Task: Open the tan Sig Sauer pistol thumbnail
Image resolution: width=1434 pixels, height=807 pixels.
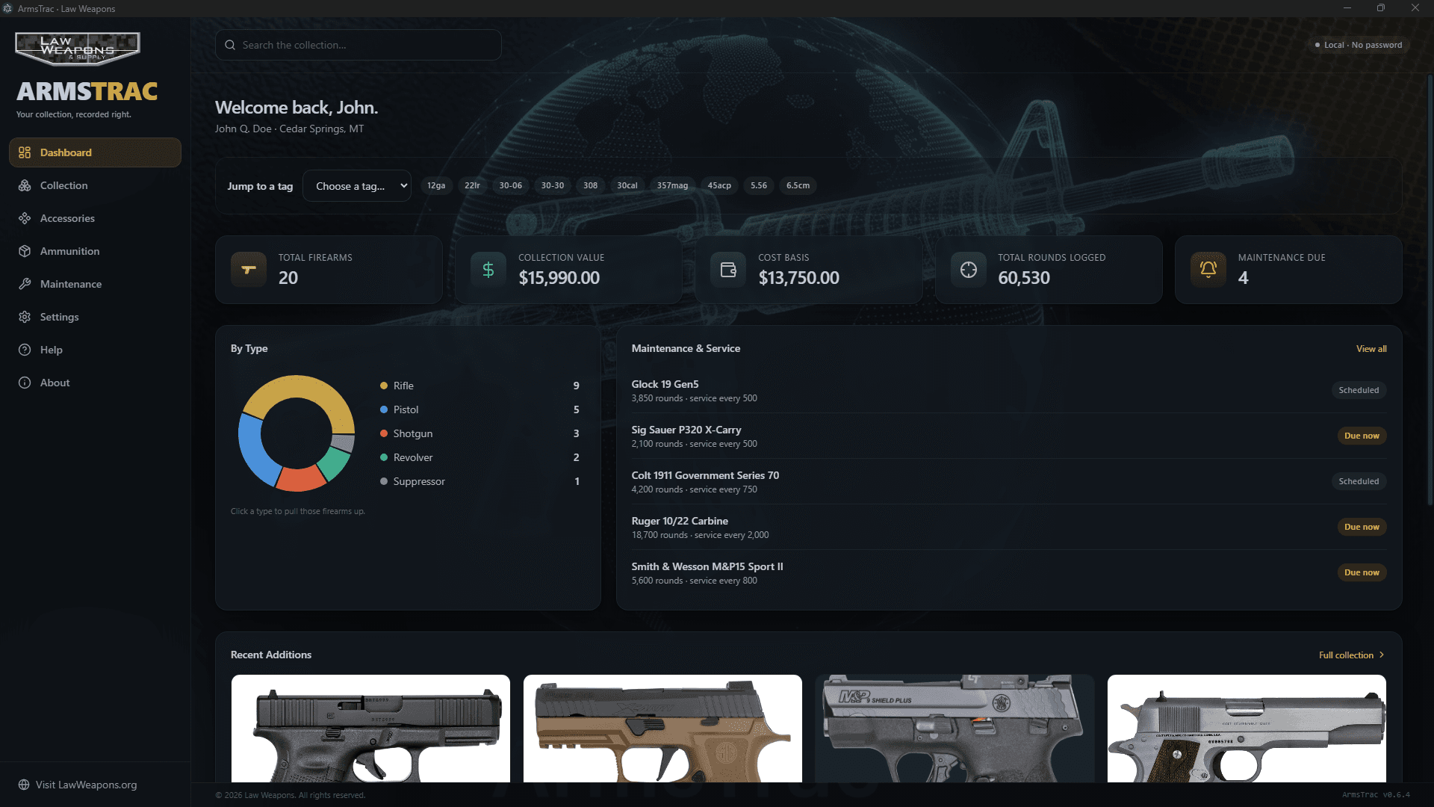Action: pos(662,729)
